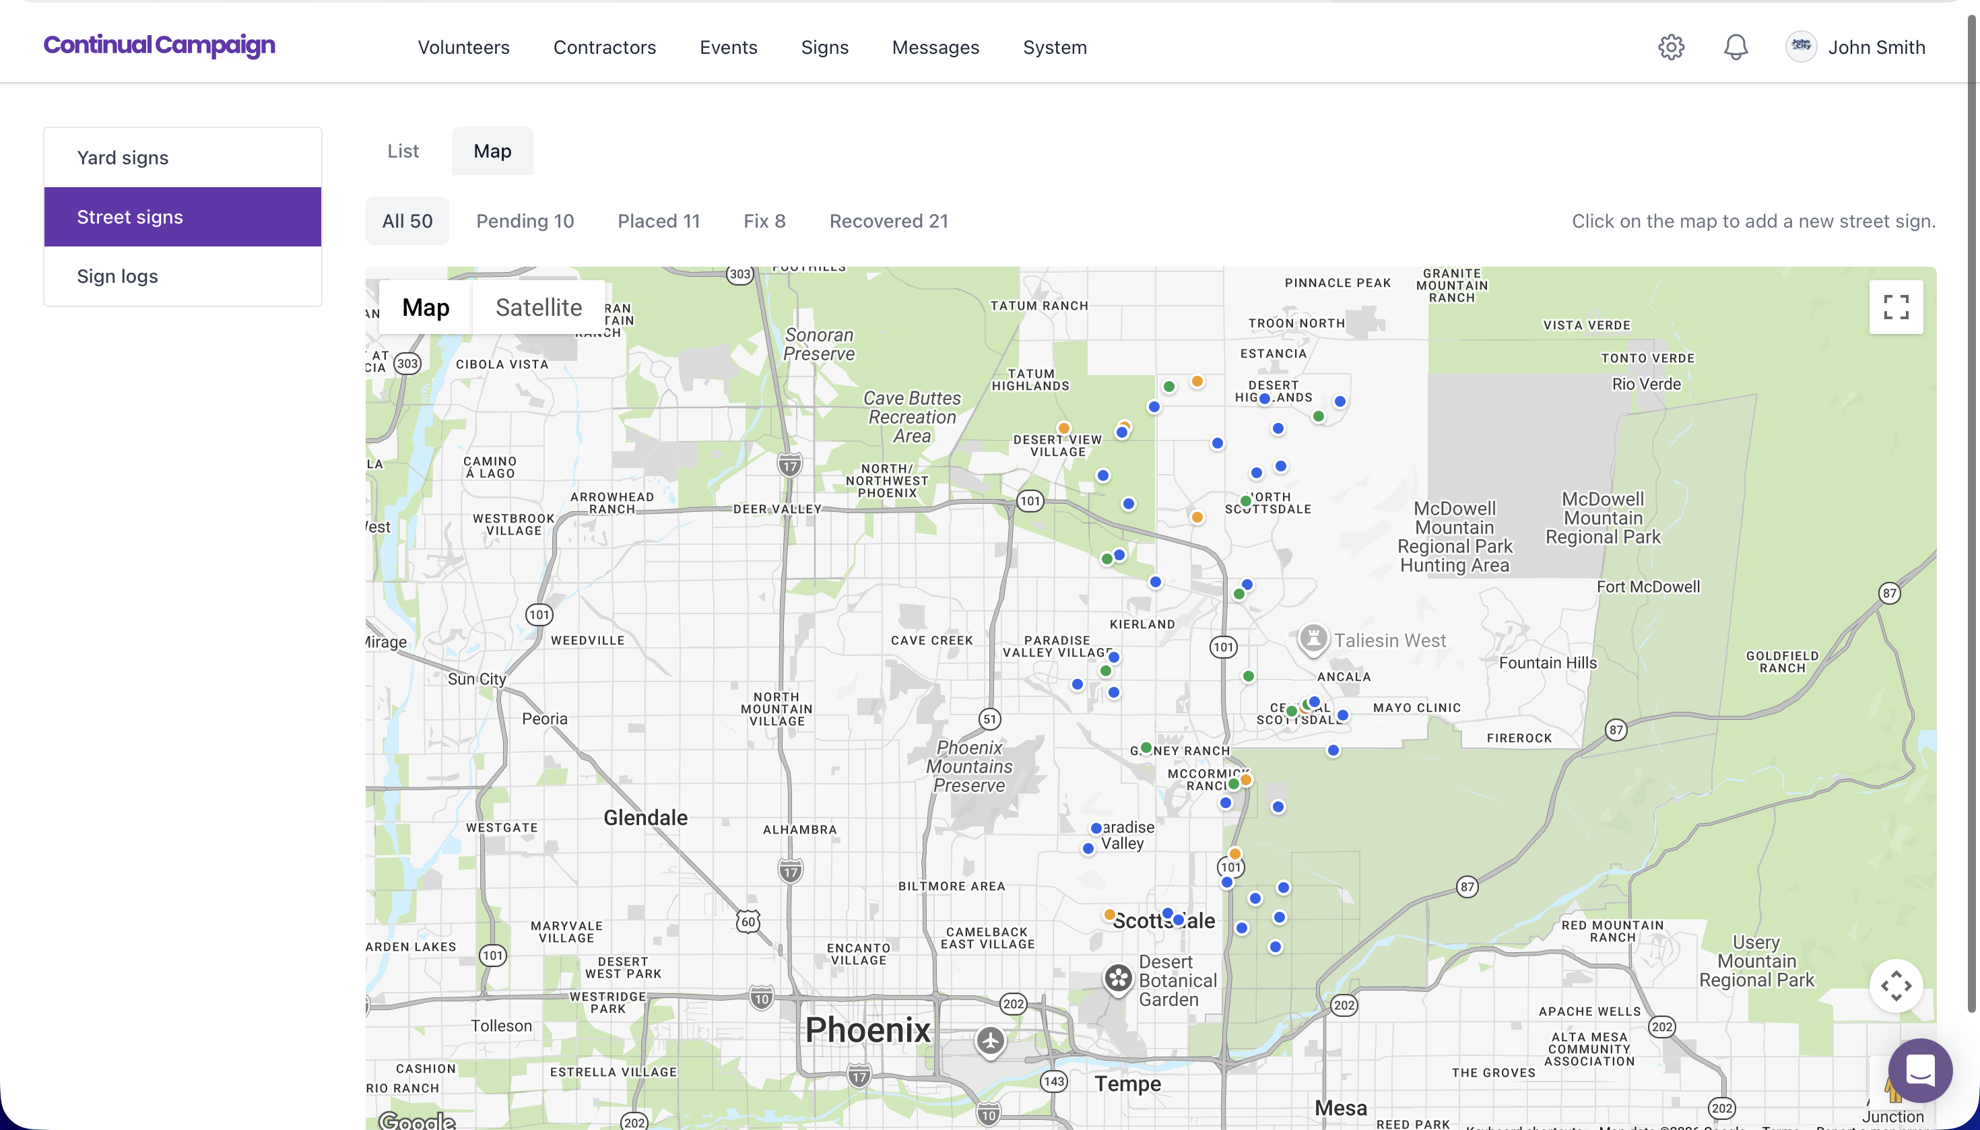Go to Yard signs section
The width and height of the screenshot is (1980, 1130).
123,158
